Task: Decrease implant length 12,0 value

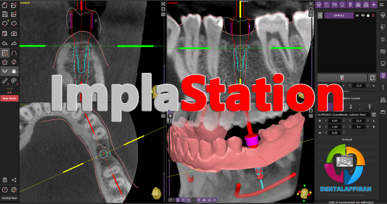Action: pyautogui.click(x=350, y=86)
